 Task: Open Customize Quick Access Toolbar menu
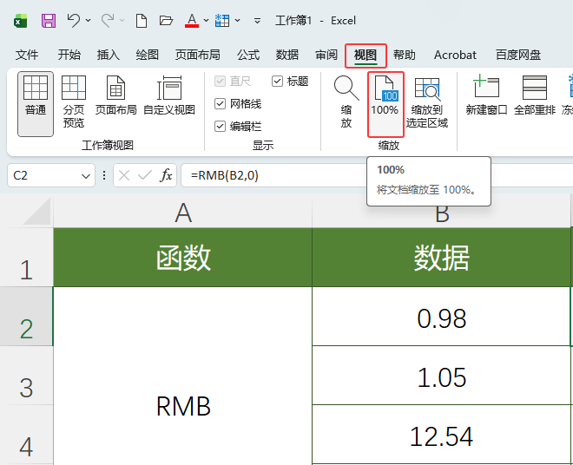point(257,21)
